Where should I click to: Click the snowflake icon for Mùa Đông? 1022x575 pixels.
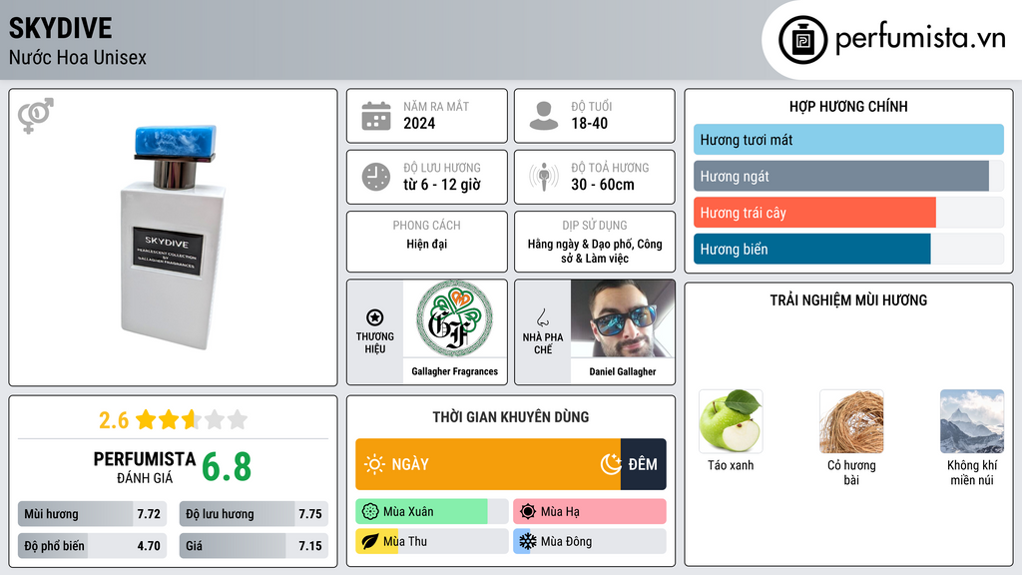pos(528,541)
